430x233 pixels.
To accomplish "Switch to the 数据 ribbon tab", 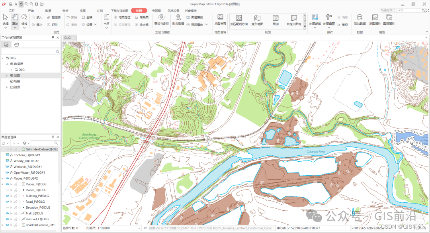I will click(x=48, y=11).
